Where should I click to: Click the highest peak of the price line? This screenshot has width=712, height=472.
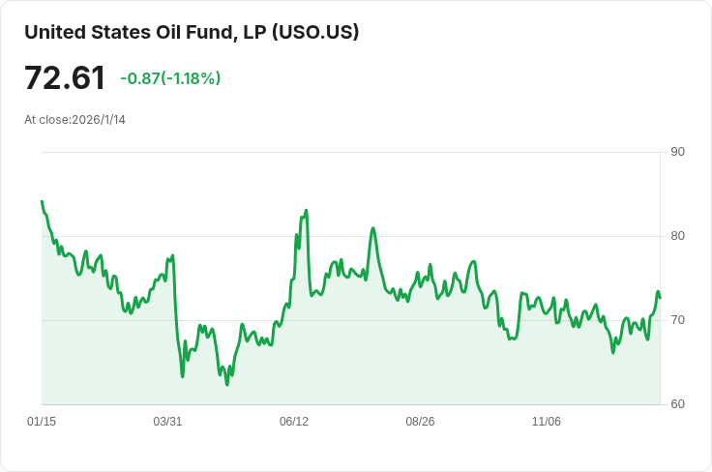[306, 210]
